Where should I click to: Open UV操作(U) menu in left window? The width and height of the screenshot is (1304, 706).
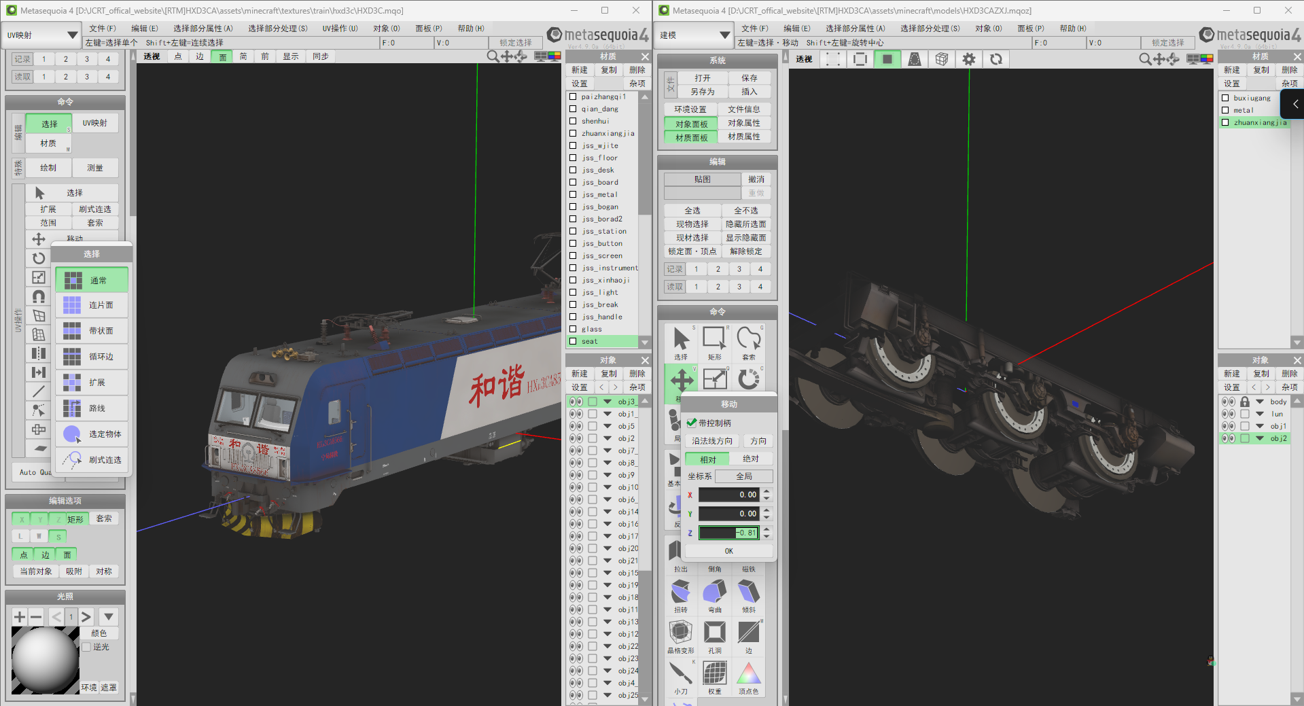340,29
